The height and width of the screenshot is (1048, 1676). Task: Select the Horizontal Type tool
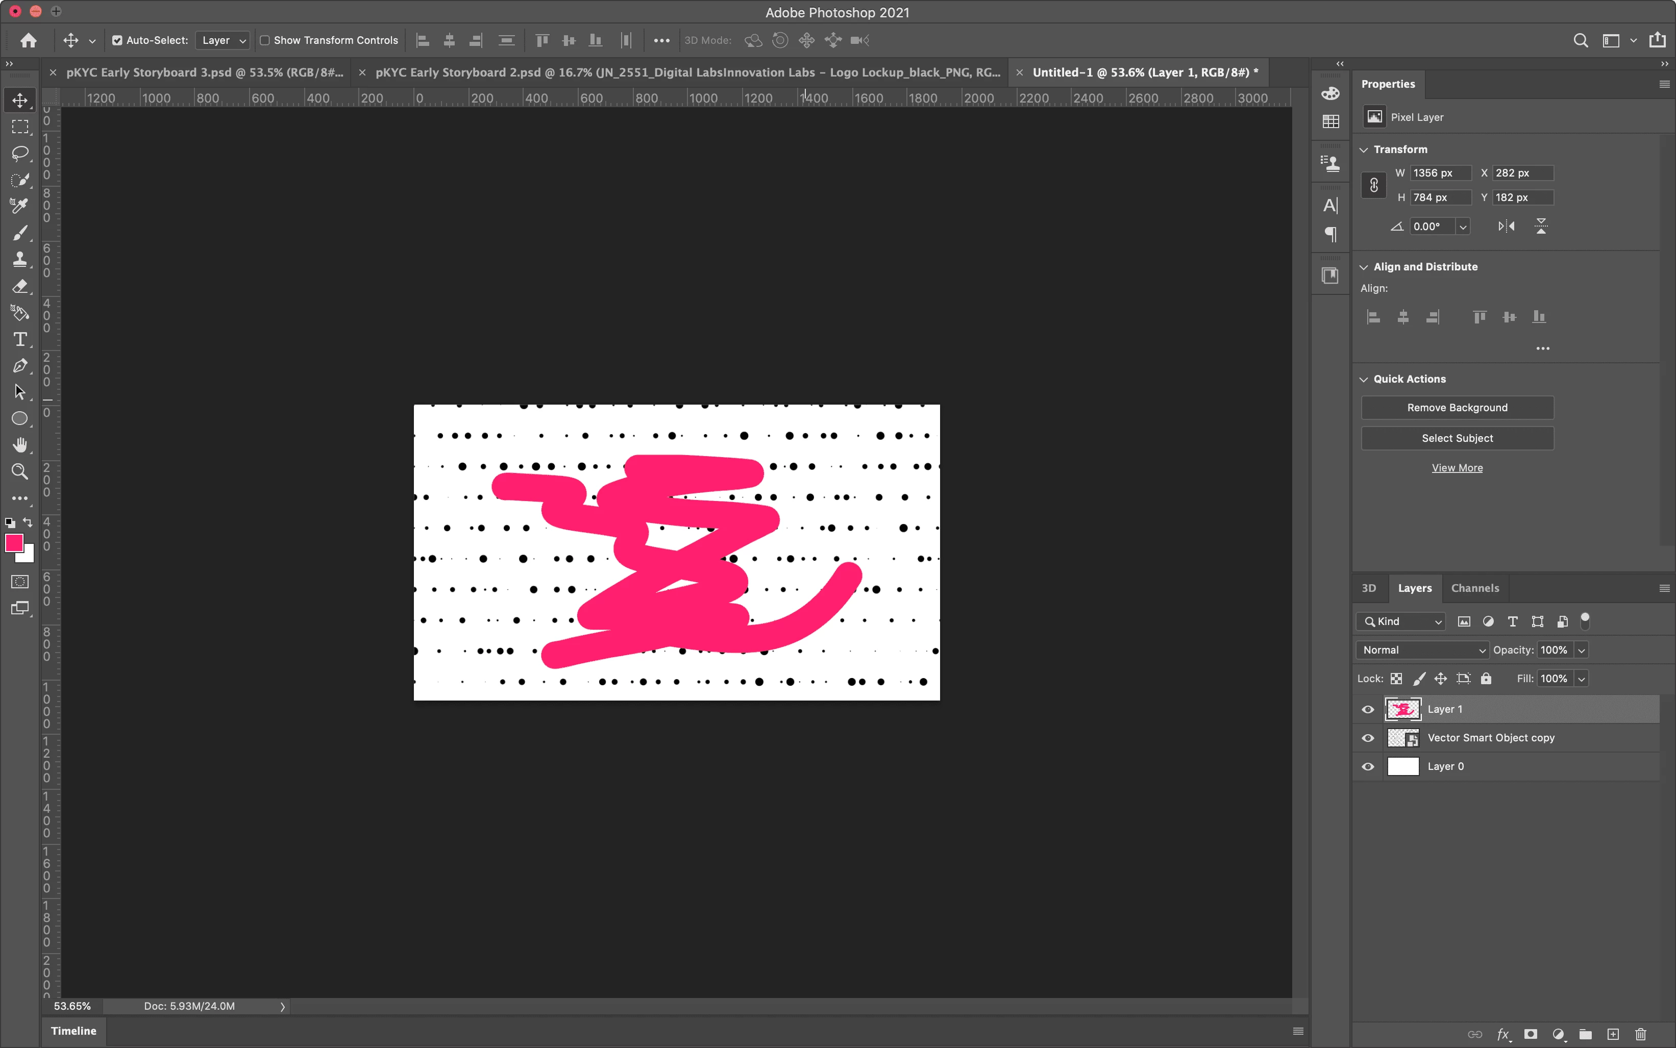[20, 339]
